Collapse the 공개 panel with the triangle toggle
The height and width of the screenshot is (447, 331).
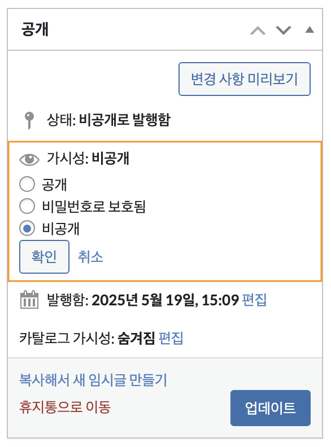(x=310, y=29)
